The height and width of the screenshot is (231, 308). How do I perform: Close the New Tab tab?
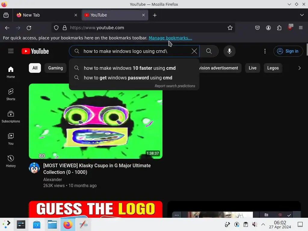tap(76, 15)
